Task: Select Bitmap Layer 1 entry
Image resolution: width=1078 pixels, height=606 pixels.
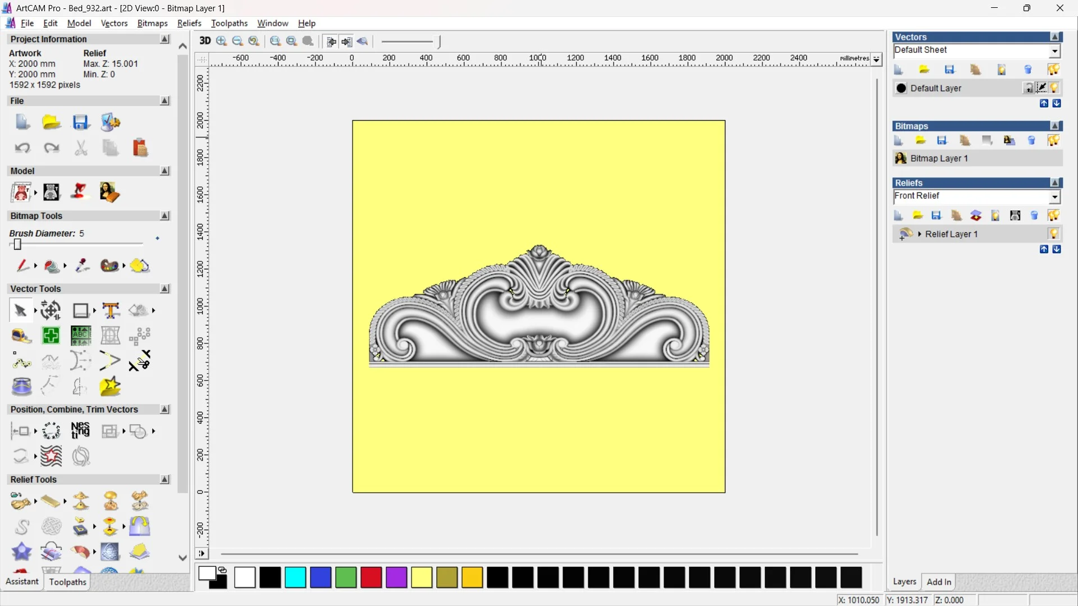Action: pyautogui.click(x=939, y=158)
